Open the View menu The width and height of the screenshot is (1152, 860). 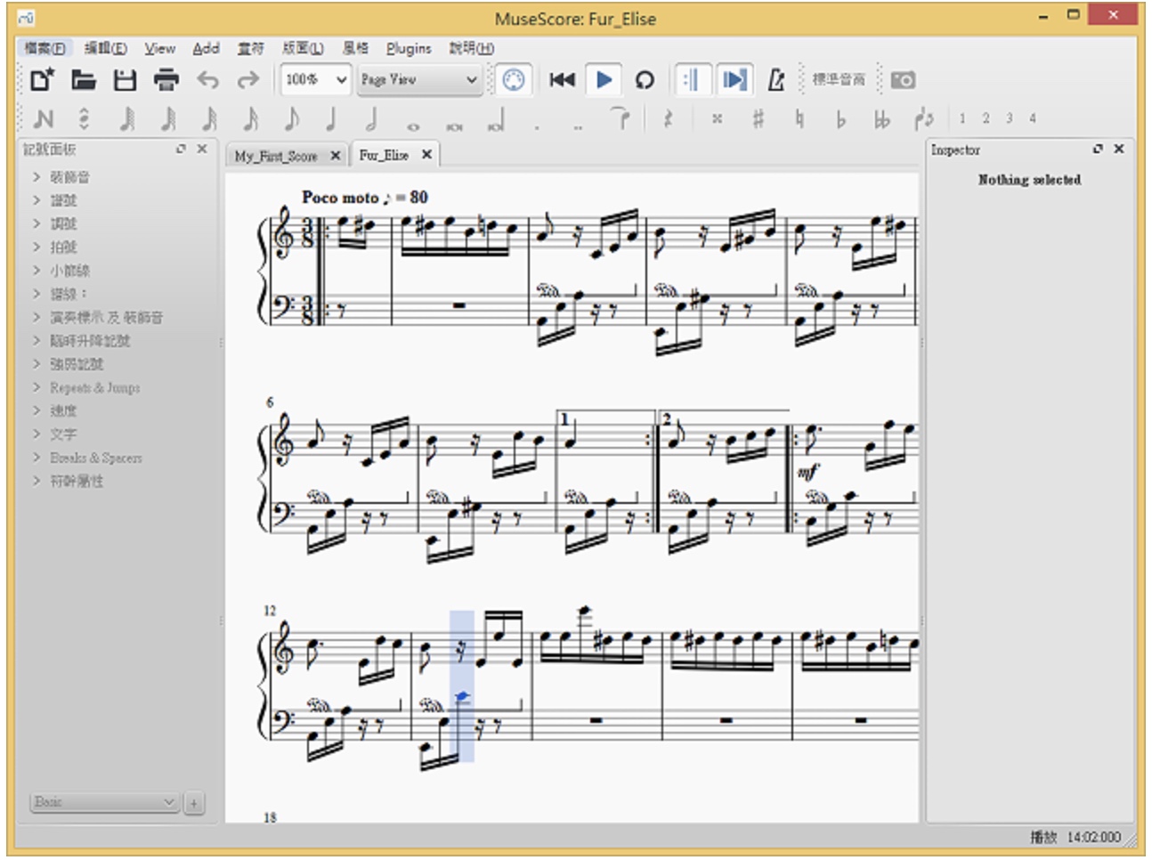160,48
